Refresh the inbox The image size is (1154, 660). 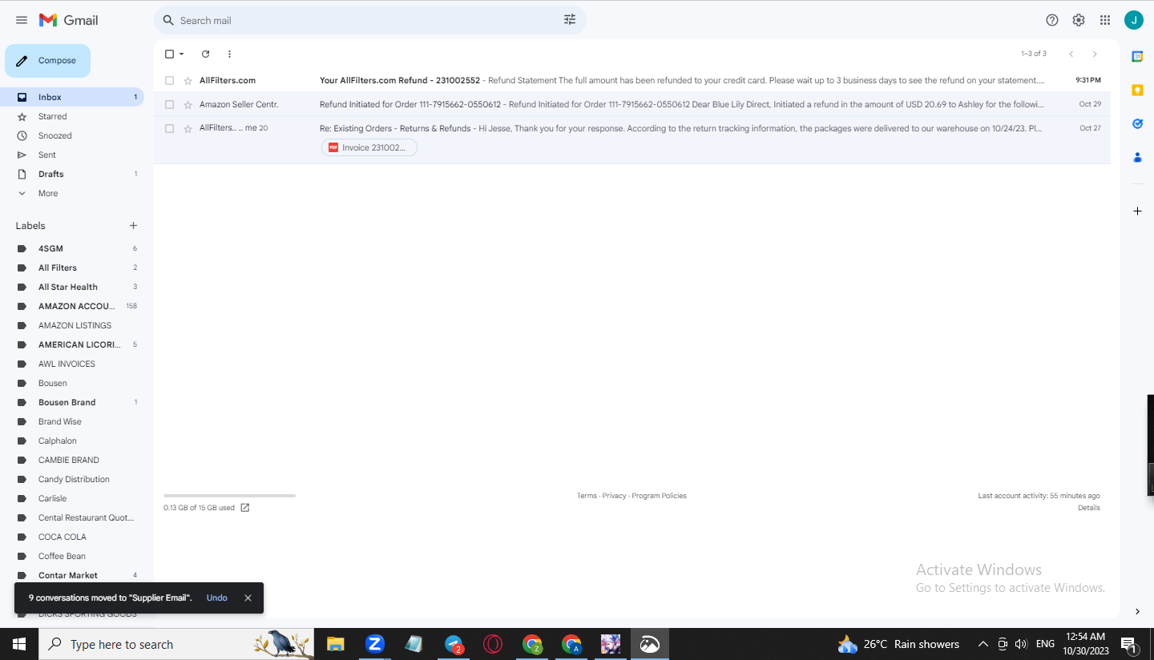[205, 54]
